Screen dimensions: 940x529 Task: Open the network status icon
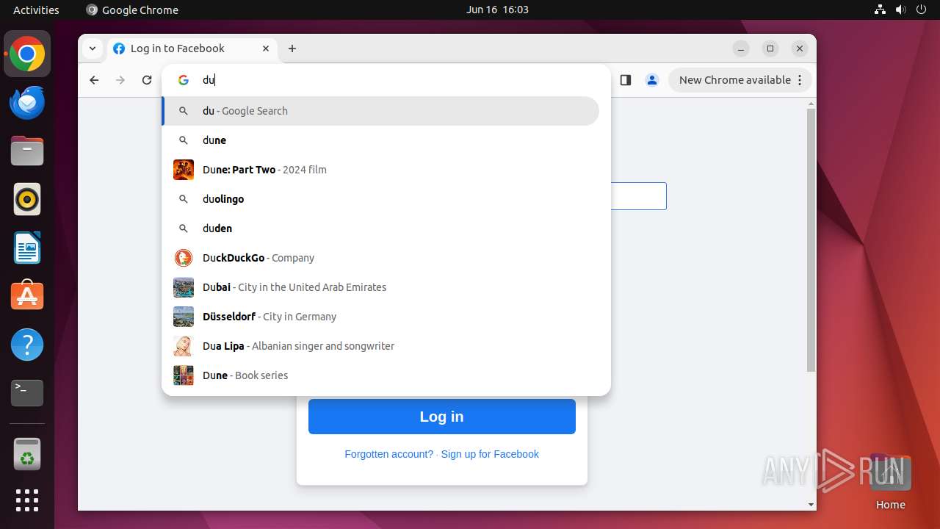(x=880, y=10)
